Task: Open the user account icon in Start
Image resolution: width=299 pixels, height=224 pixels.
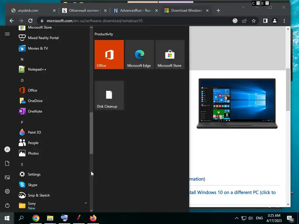Action: 7,149
